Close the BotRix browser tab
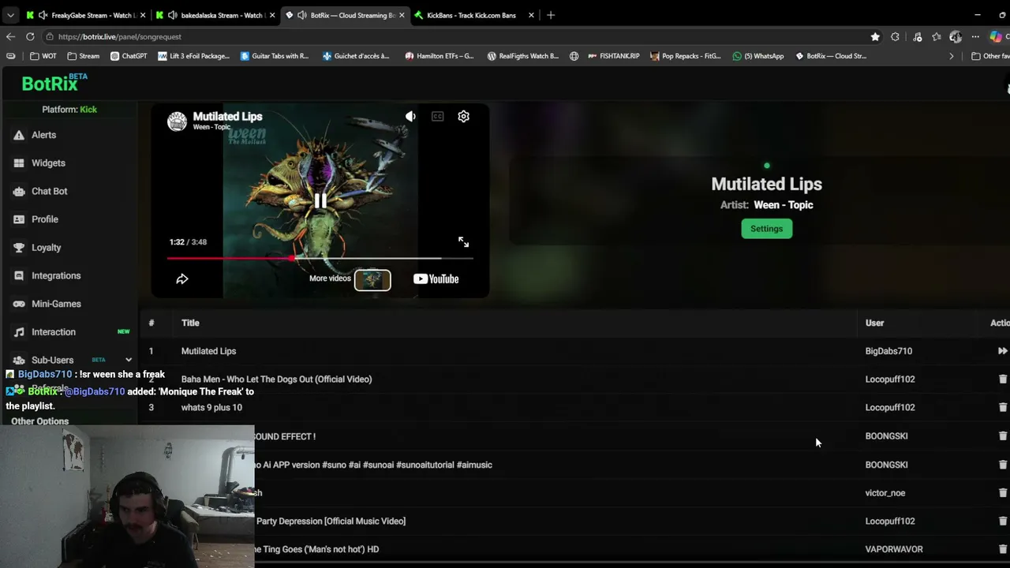 tap(401, 15)
